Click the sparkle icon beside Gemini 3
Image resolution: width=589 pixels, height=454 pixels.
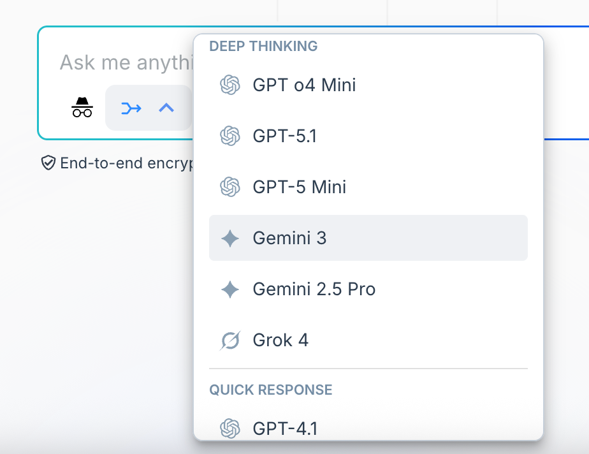pyautogui.click(x=230, y=238)
